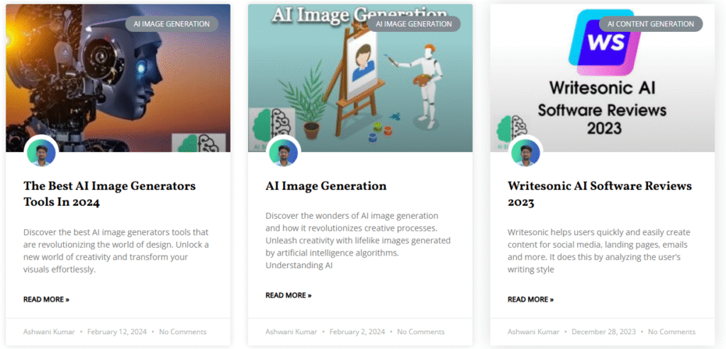The image size is (726, 349).
Task: Click Ashwani Kumar on the February 12, 2024 post
Action: click(48, 332)
